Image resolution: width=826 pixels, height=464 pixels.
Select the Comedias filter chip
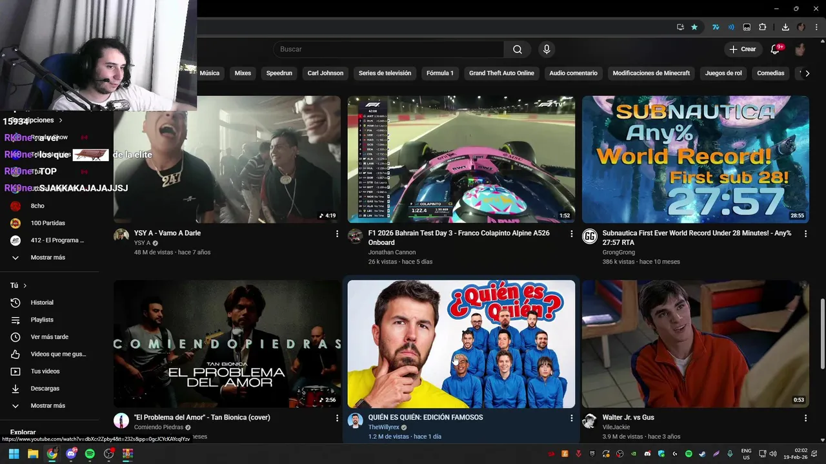pyautogui.click(x=771, y=73)
